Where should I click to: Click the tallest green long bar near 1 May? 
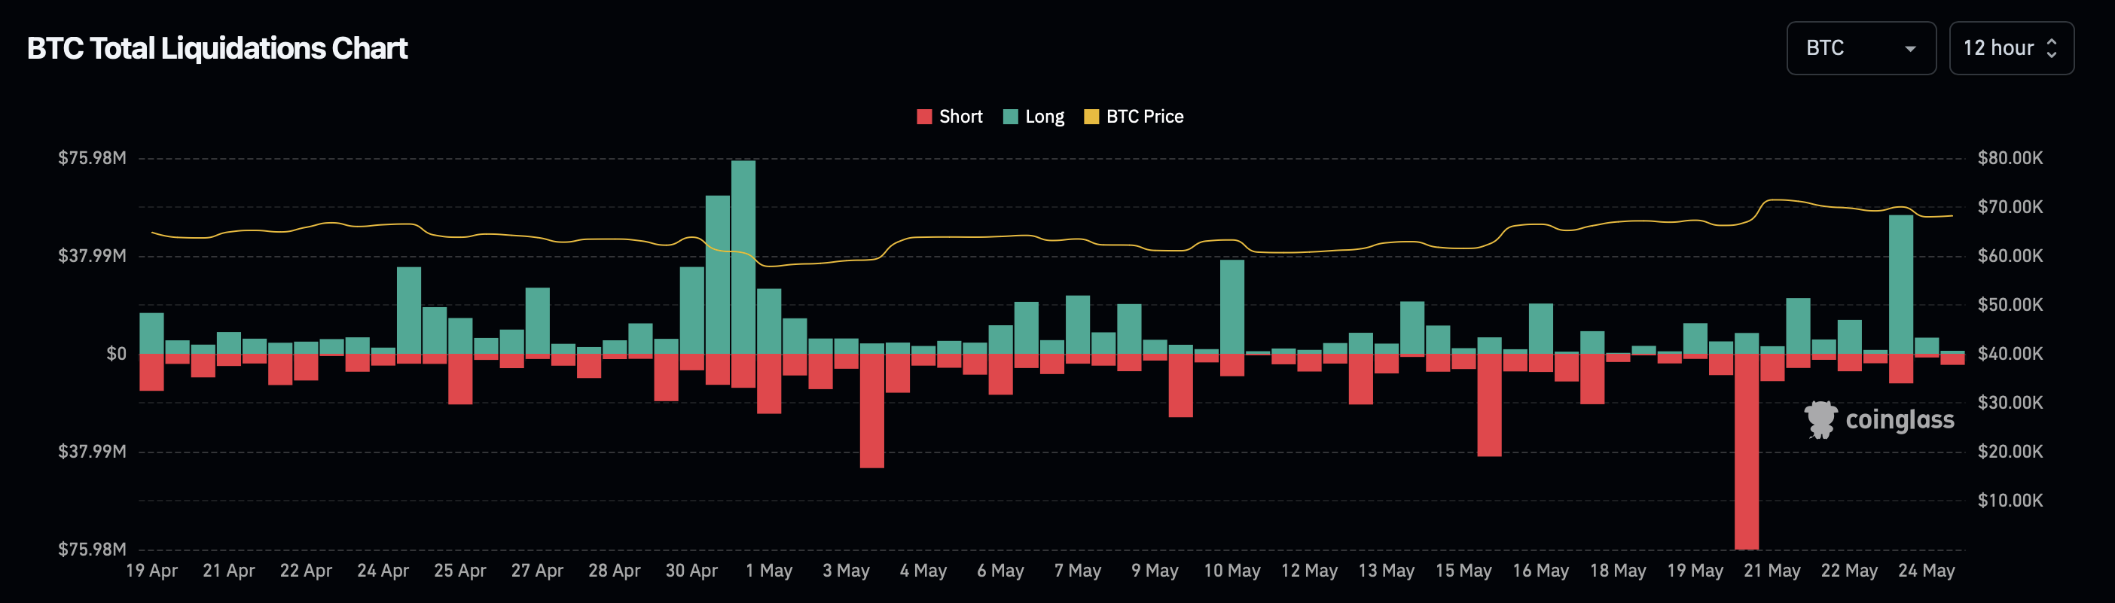click(x=743, y=257)
